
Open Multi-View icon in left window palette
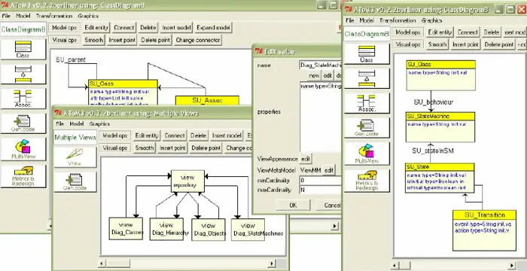(23, 149)
